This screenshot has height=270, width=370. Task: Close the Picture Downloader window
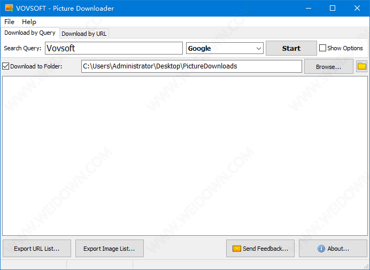pyautogui.click(x=357, y=8)
